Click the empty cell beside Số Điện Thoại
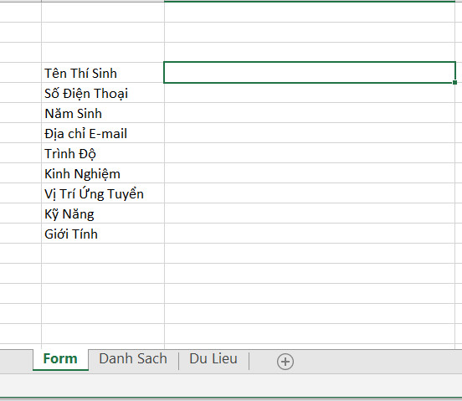 click(x=310, y=93)
